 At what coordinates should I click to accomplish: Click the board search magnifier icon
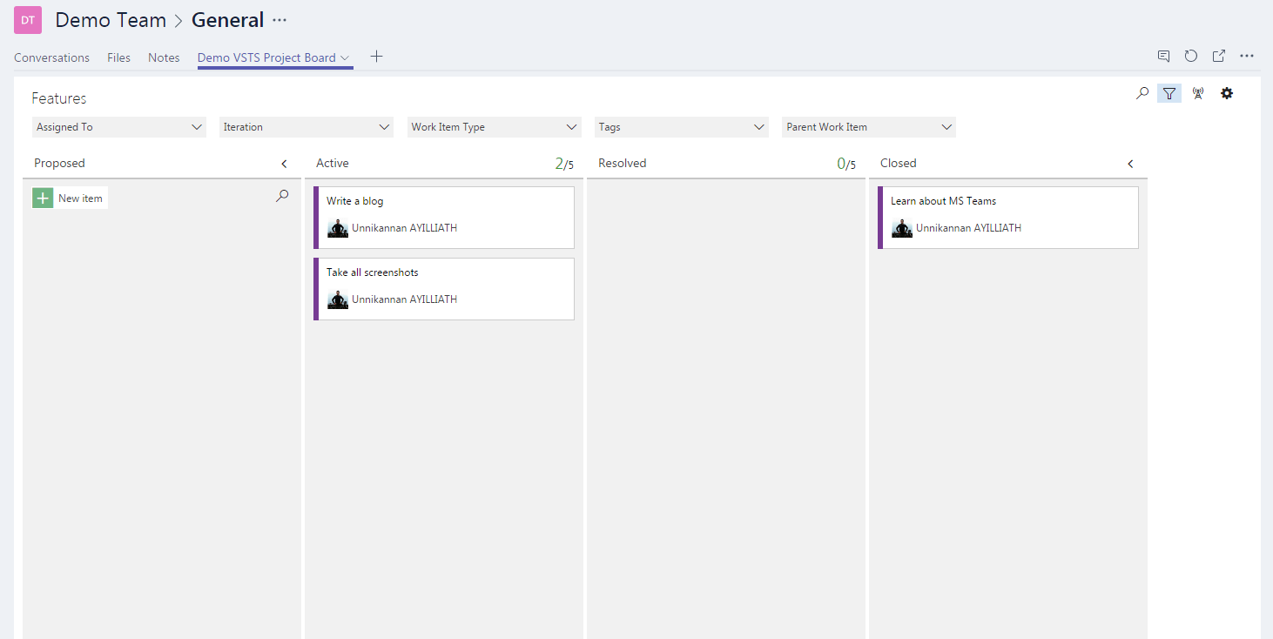[1142, 93]
